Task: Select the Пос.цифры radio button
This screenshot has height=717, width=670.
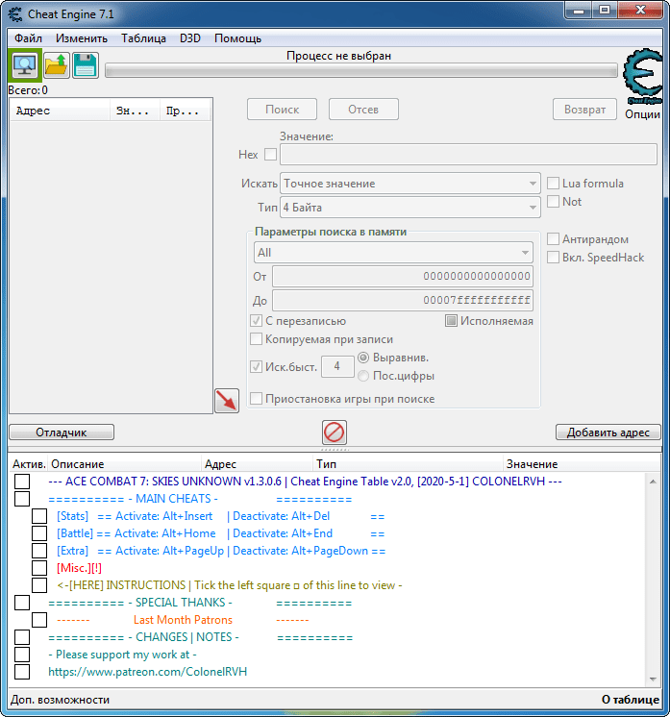Action: pos(363,376)
